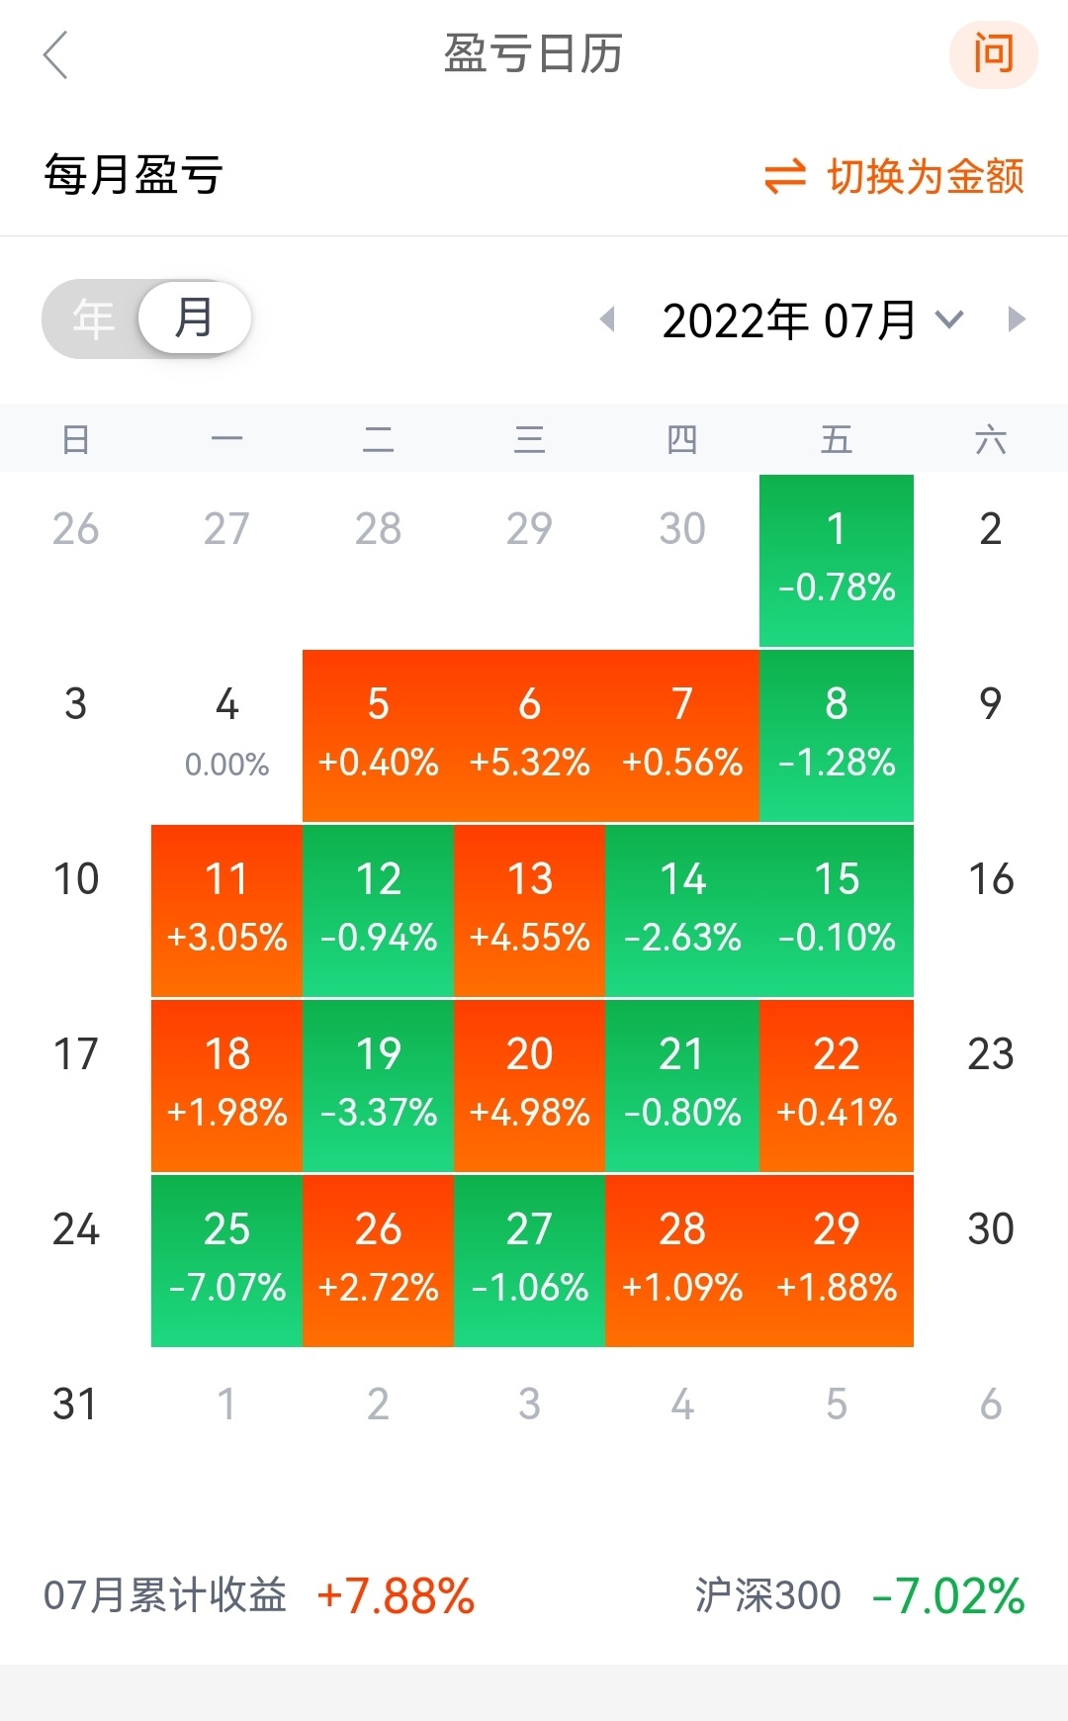
Task: Select 月 on the year-month toggle
Action: [194, 318]
